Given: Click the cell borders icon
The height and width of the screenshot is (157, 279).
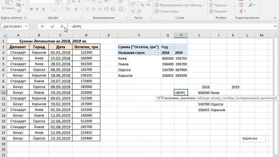Looking at the screenshot, I should point(55,9).
